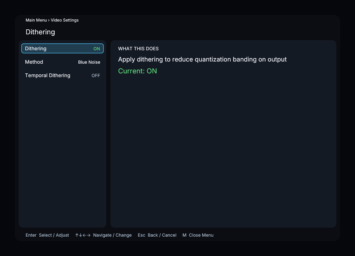
Task: Click the Navigate / Change hint text
Action: click(x=112, y=235)
